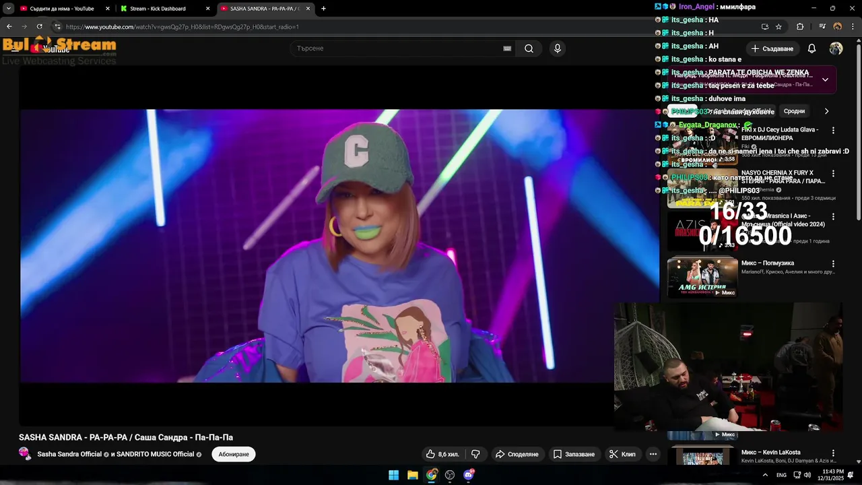862x485 pixels.
Task: Switch to the Stream - Kick Dashboard tab
Action: (162, 9)
